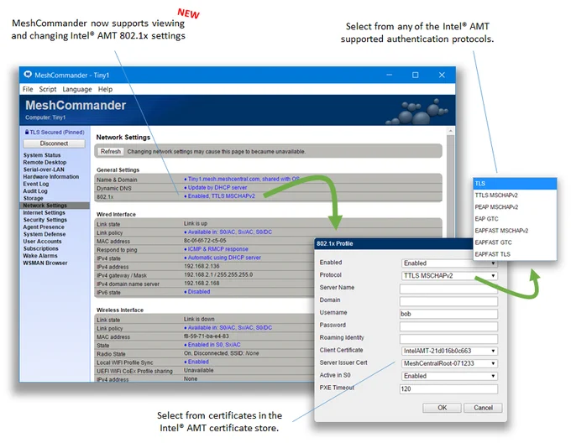Click the Update by DHCP server link

pyautogui.click(x=216, y=188)
